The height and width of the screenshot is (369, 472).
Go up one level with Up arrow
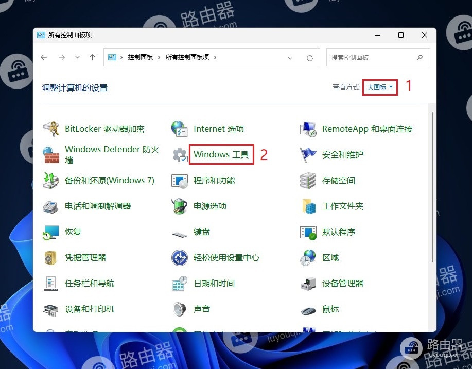pos(93,57)
